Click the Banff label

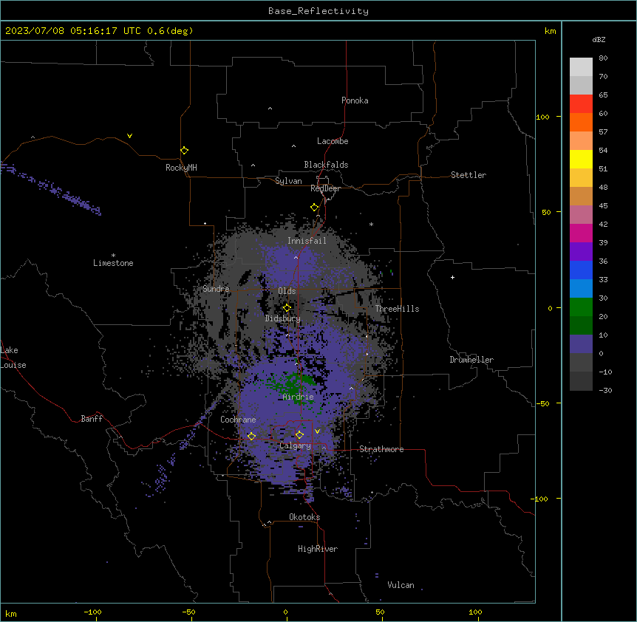[x=92, y=419]
